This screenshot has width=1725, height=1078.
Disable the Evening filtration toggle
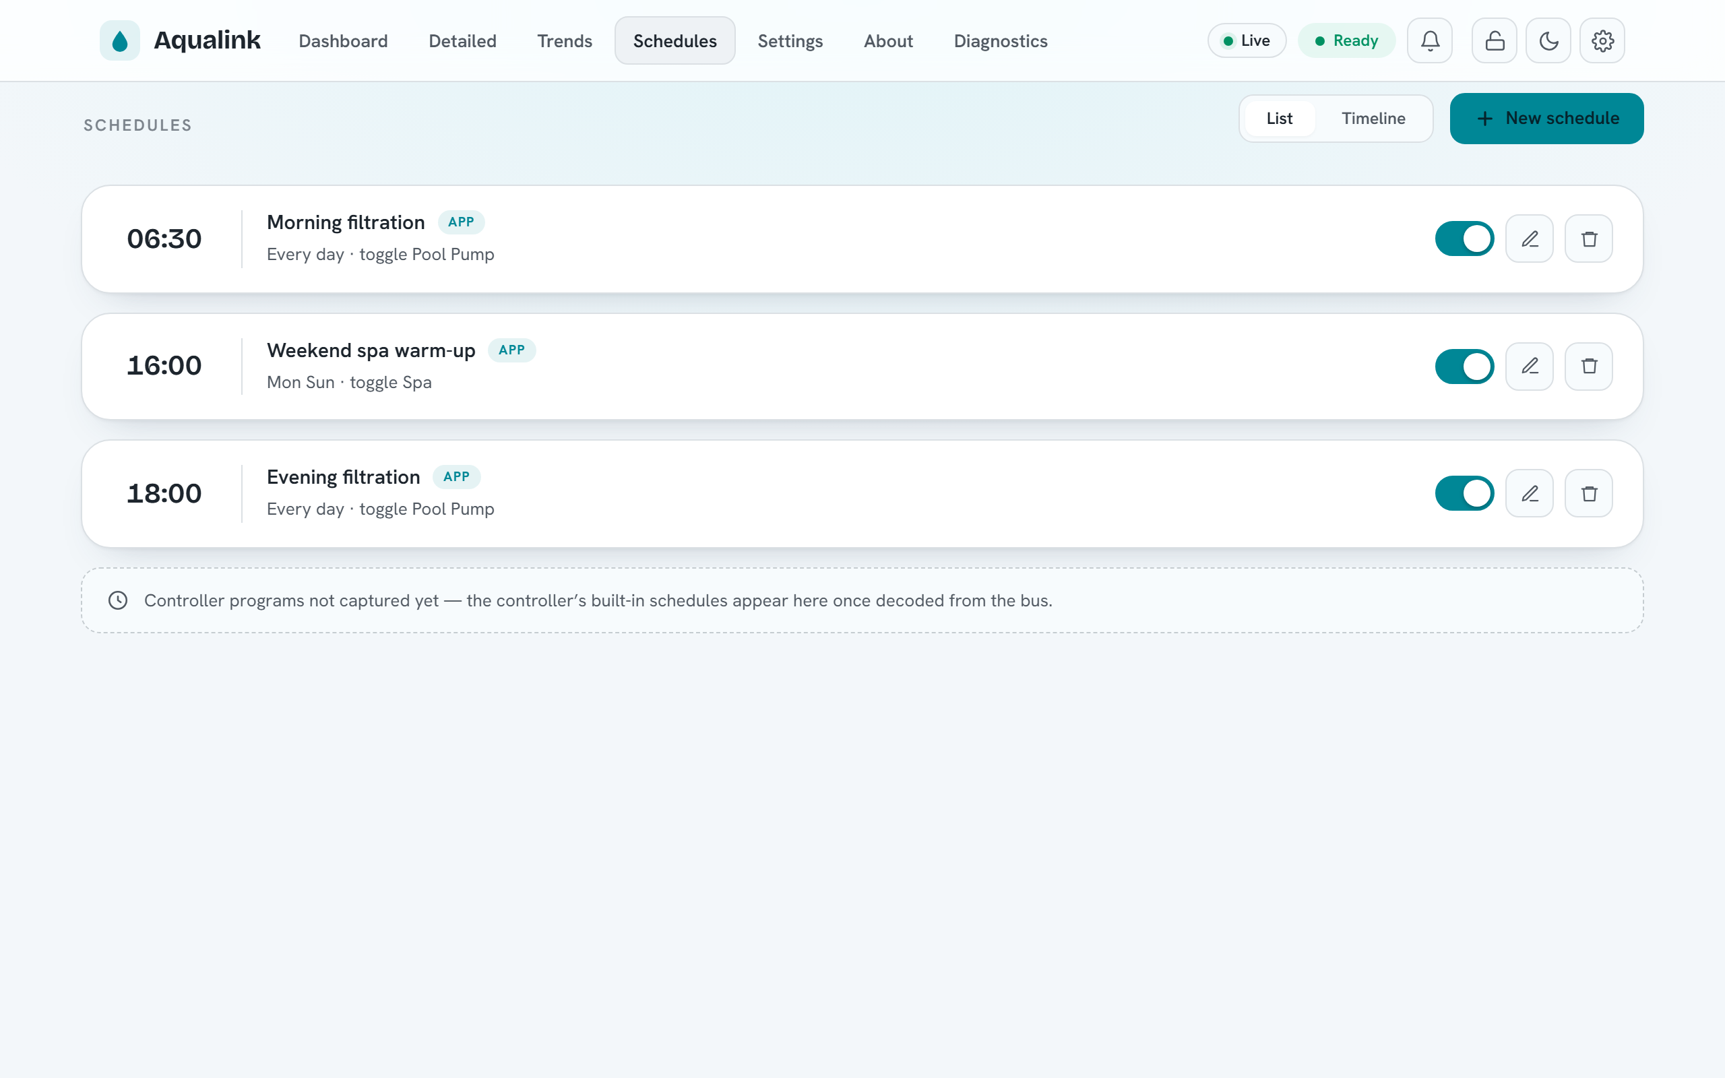[1464, 493]
